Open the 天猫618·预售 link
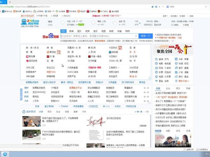The height and width of the screenshot is (157, 210). click(x=94, y=68)
